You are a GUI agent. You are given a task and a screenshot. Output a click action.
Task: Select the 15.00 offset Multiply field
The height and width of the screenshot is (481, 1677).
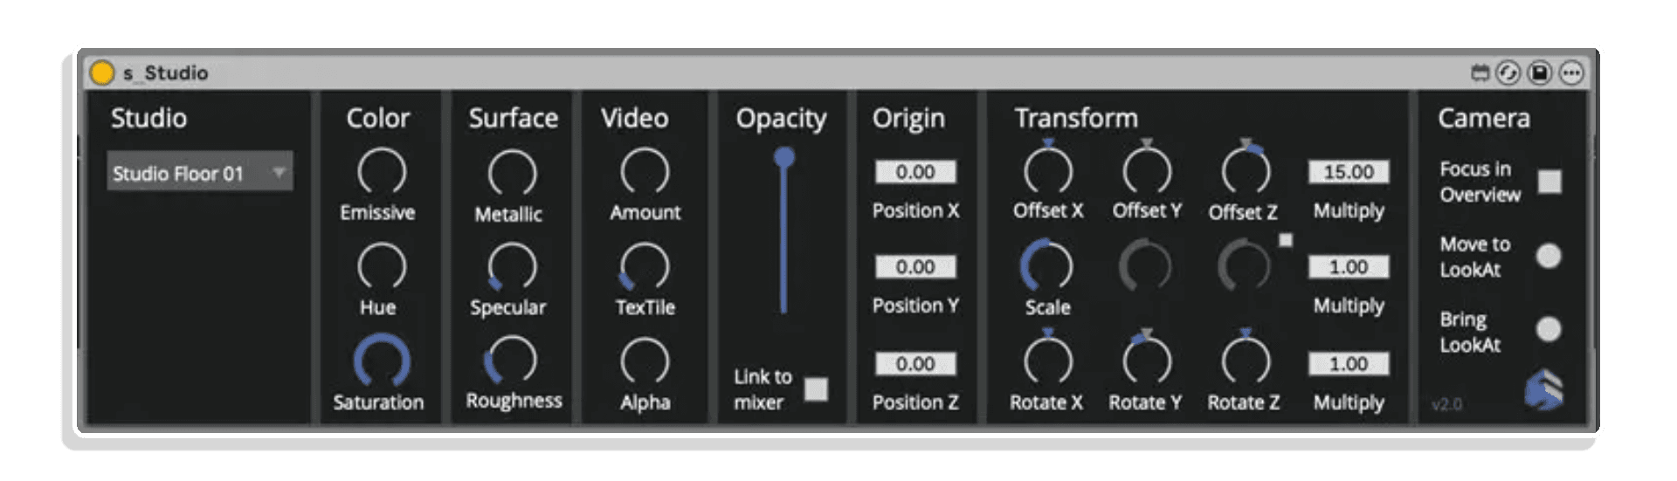(x=1349, y=172)
